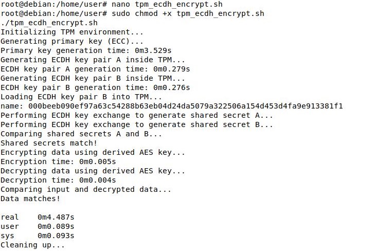Click the real time value 0m4.487s
The width and height of the screenshot is (376, 251).
[56, 217]
